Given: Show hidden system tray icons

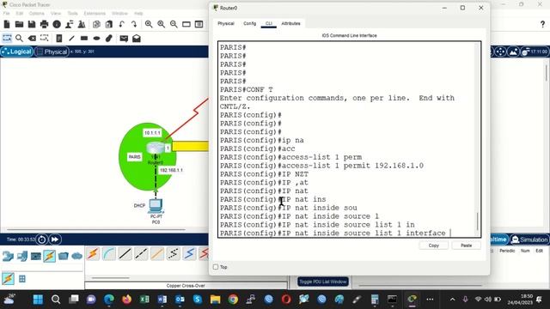Looking at the screenshot, I should click(x=453, y=300).
